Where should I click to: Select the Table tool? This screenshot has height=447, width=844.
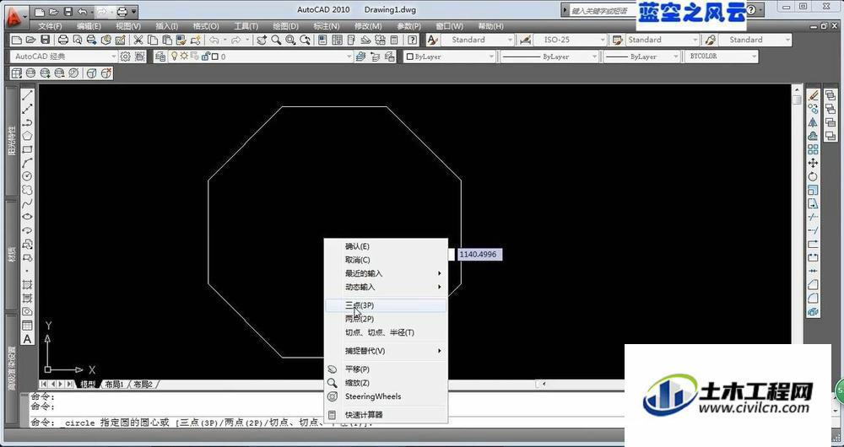(x=28, y=326)
